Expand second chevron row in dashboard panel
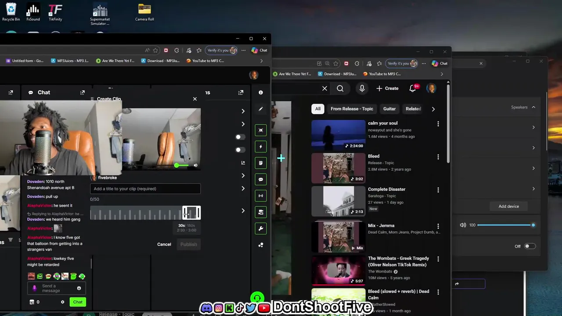Image resolution: width=562 pixels, height=316 pixels. point(243,124)
